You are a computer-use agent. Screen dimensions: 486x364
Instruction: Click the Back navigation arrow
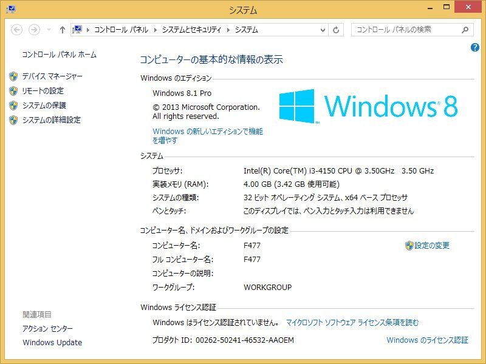pos(17,30)
